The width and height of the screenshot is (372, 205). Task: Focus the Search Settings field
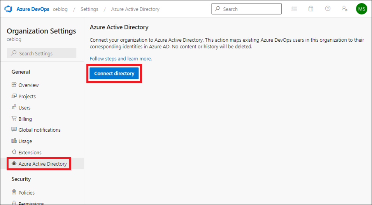click(x=42, y=53)
